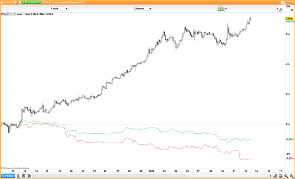Click the drawing objects icon in bottom bar
The width and height of the screenshot is (295, 179).
23,176
